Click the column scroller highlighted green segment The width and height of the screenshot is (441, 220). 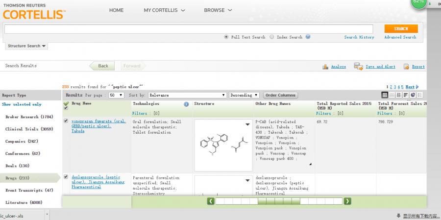[x=279, y=201]
